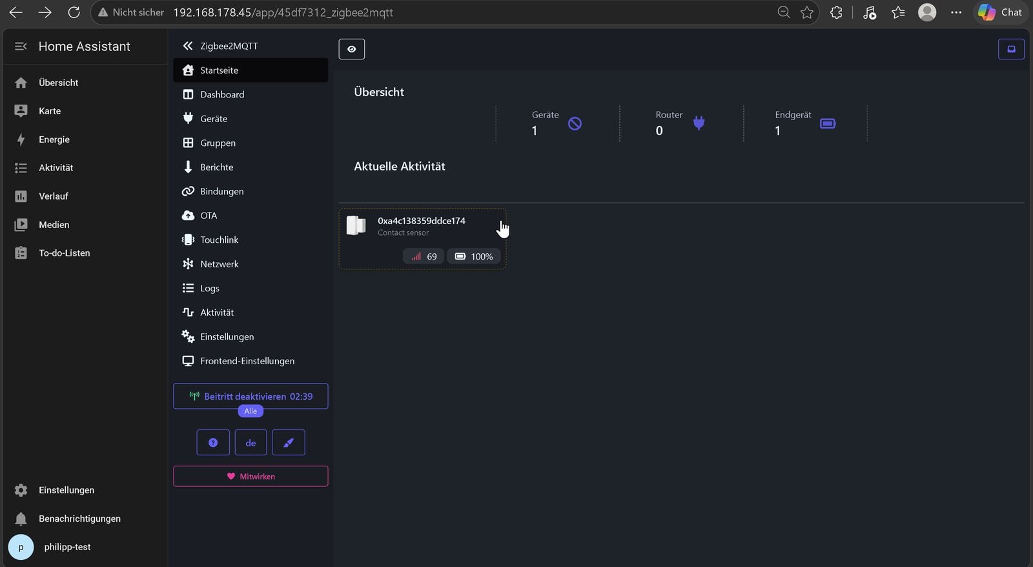1033x567 pixels.
Task: Open the theme brush selector
Action: [x=289, y=442]
